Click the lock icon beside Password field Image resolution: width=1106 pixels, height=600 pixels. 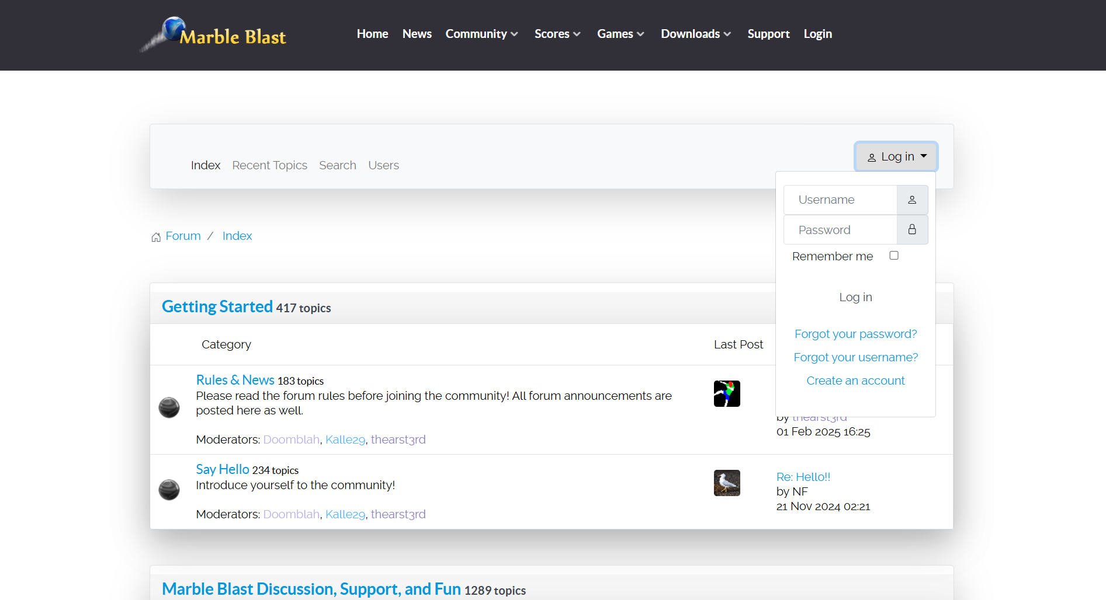pos(912,230)
